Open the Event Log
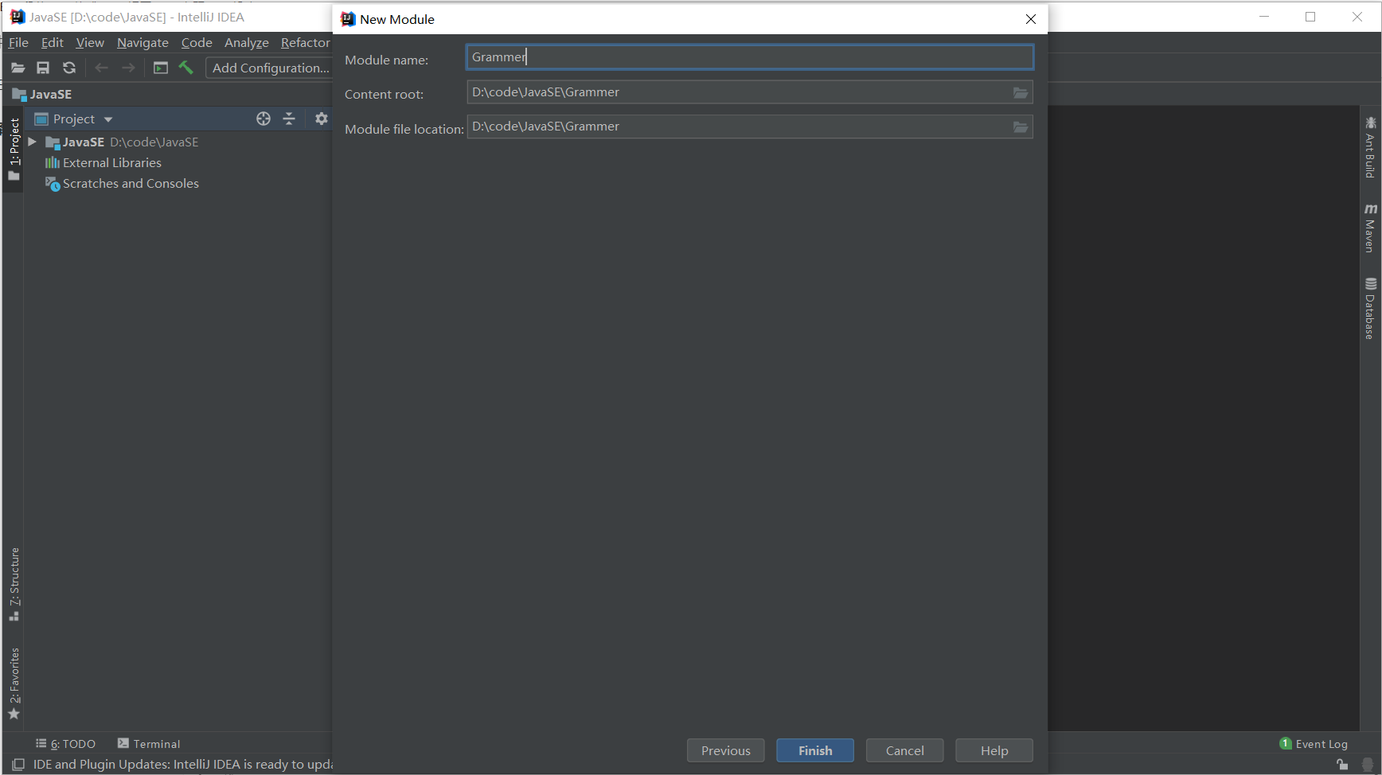1382x775 pixels. pyautogui.click(x=1314, y=744)
